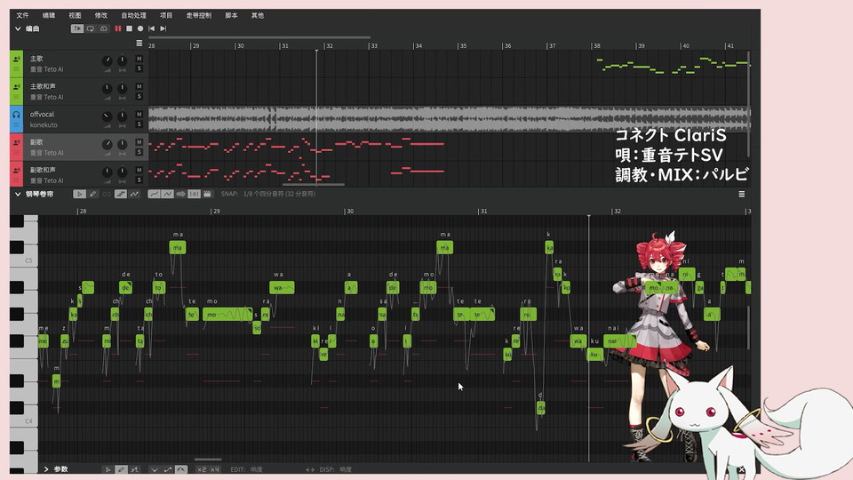Toggle the metronome icon in the arrangement toolbar

[103, 28]
